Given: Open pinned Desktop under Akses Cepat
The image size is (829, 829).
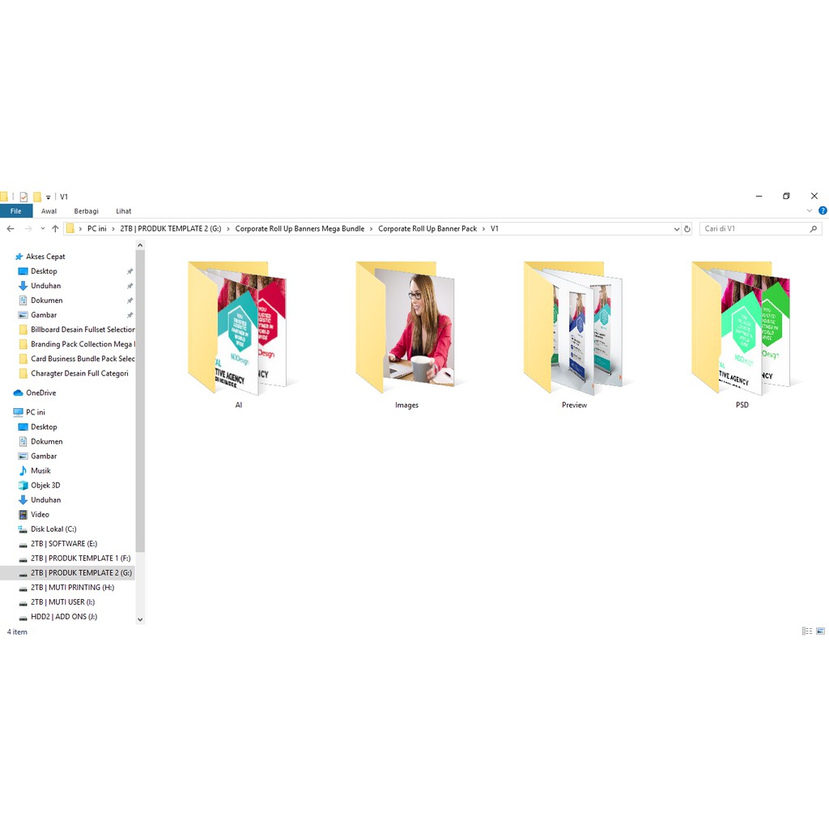Looking at the screenshot, I should point(44,271).
